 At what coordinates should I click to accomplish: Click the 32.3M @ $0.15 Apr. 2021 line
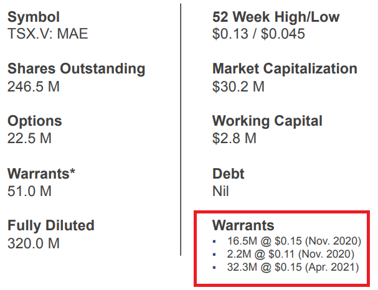(x=293, y=267)
